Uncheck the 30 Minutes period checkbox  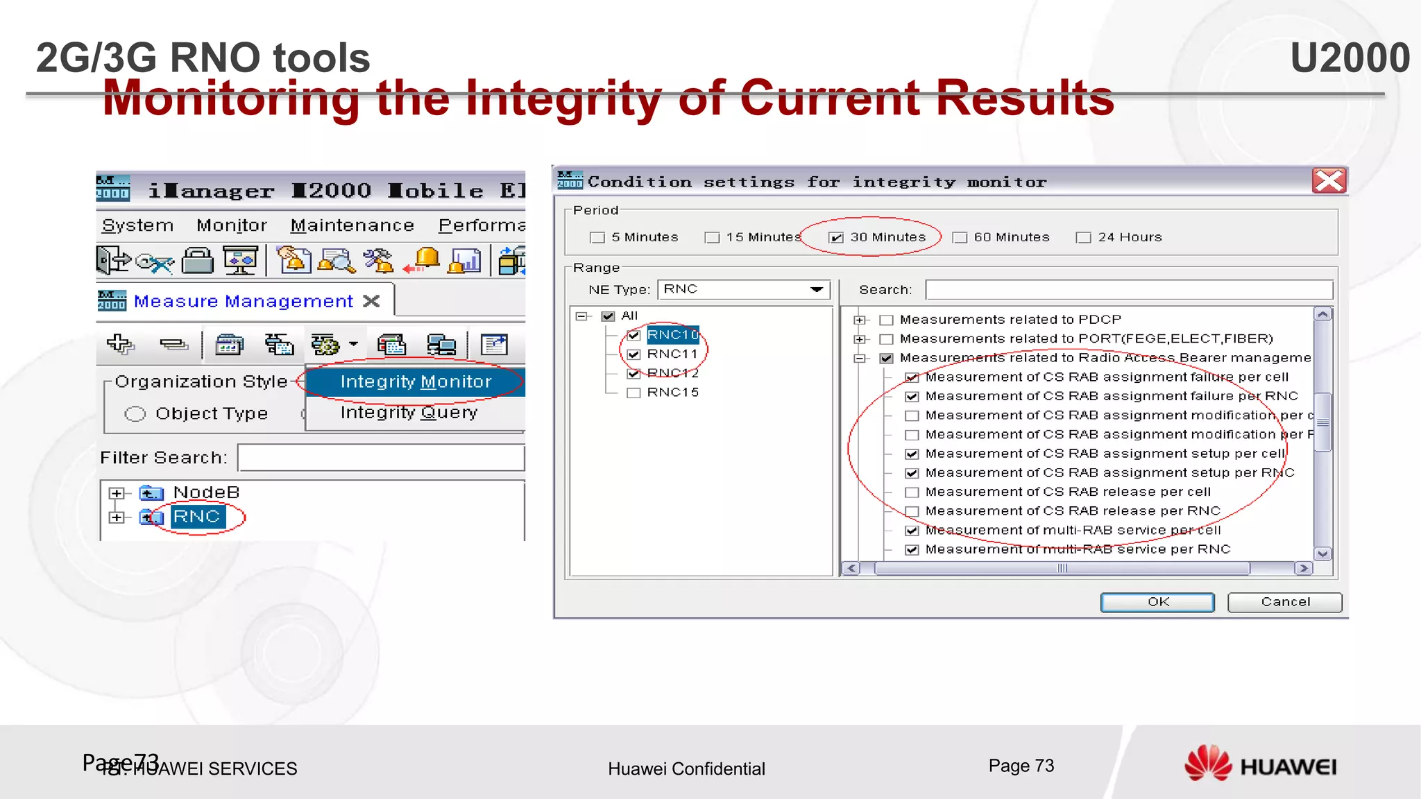[836, 238]
